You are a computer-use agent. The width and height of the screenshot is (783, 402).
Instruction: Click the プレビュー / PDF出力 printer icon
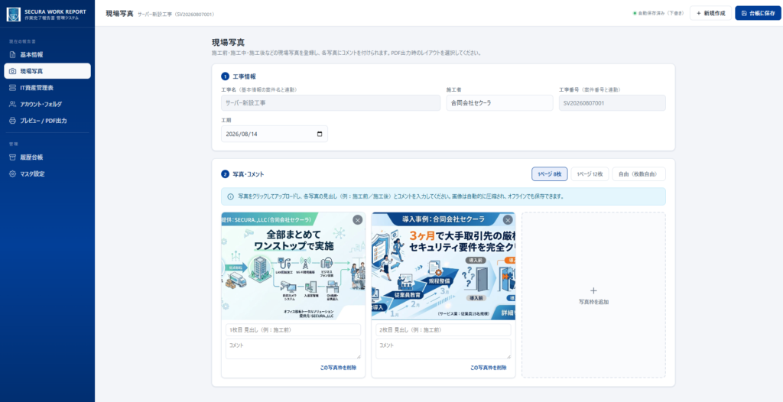click(x=12, y=121)
